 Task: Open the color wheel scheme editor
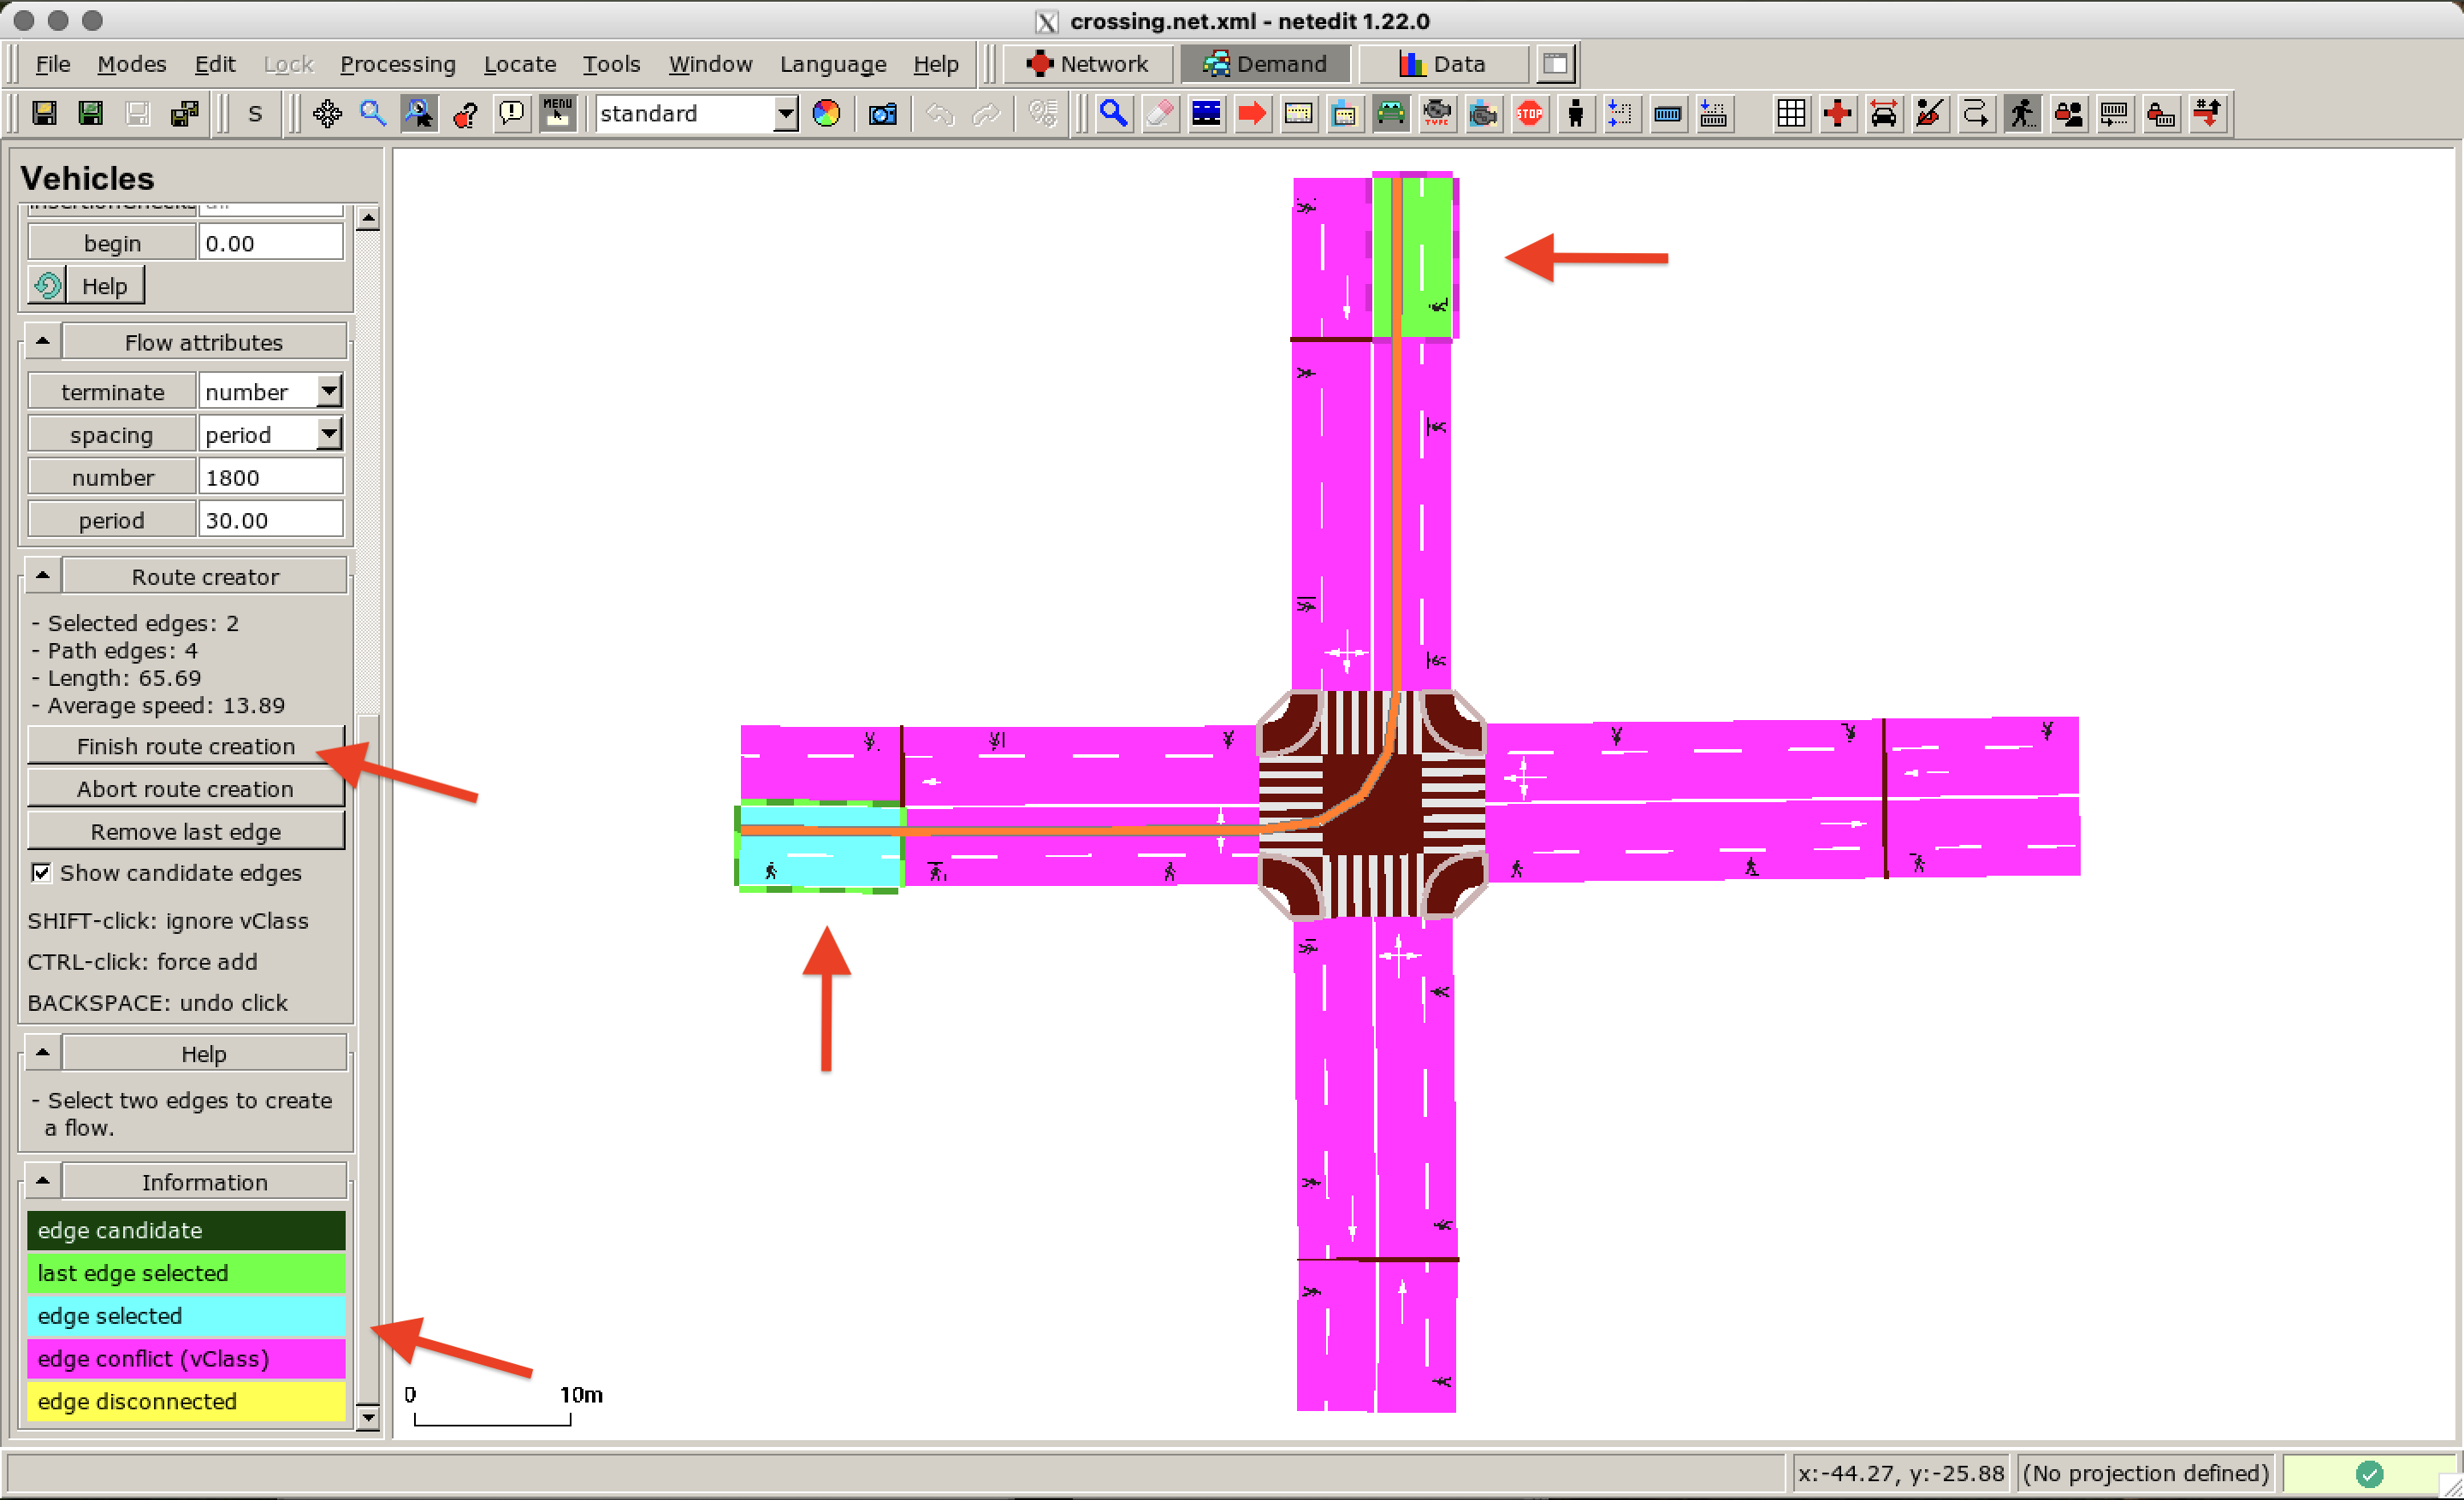826,114
